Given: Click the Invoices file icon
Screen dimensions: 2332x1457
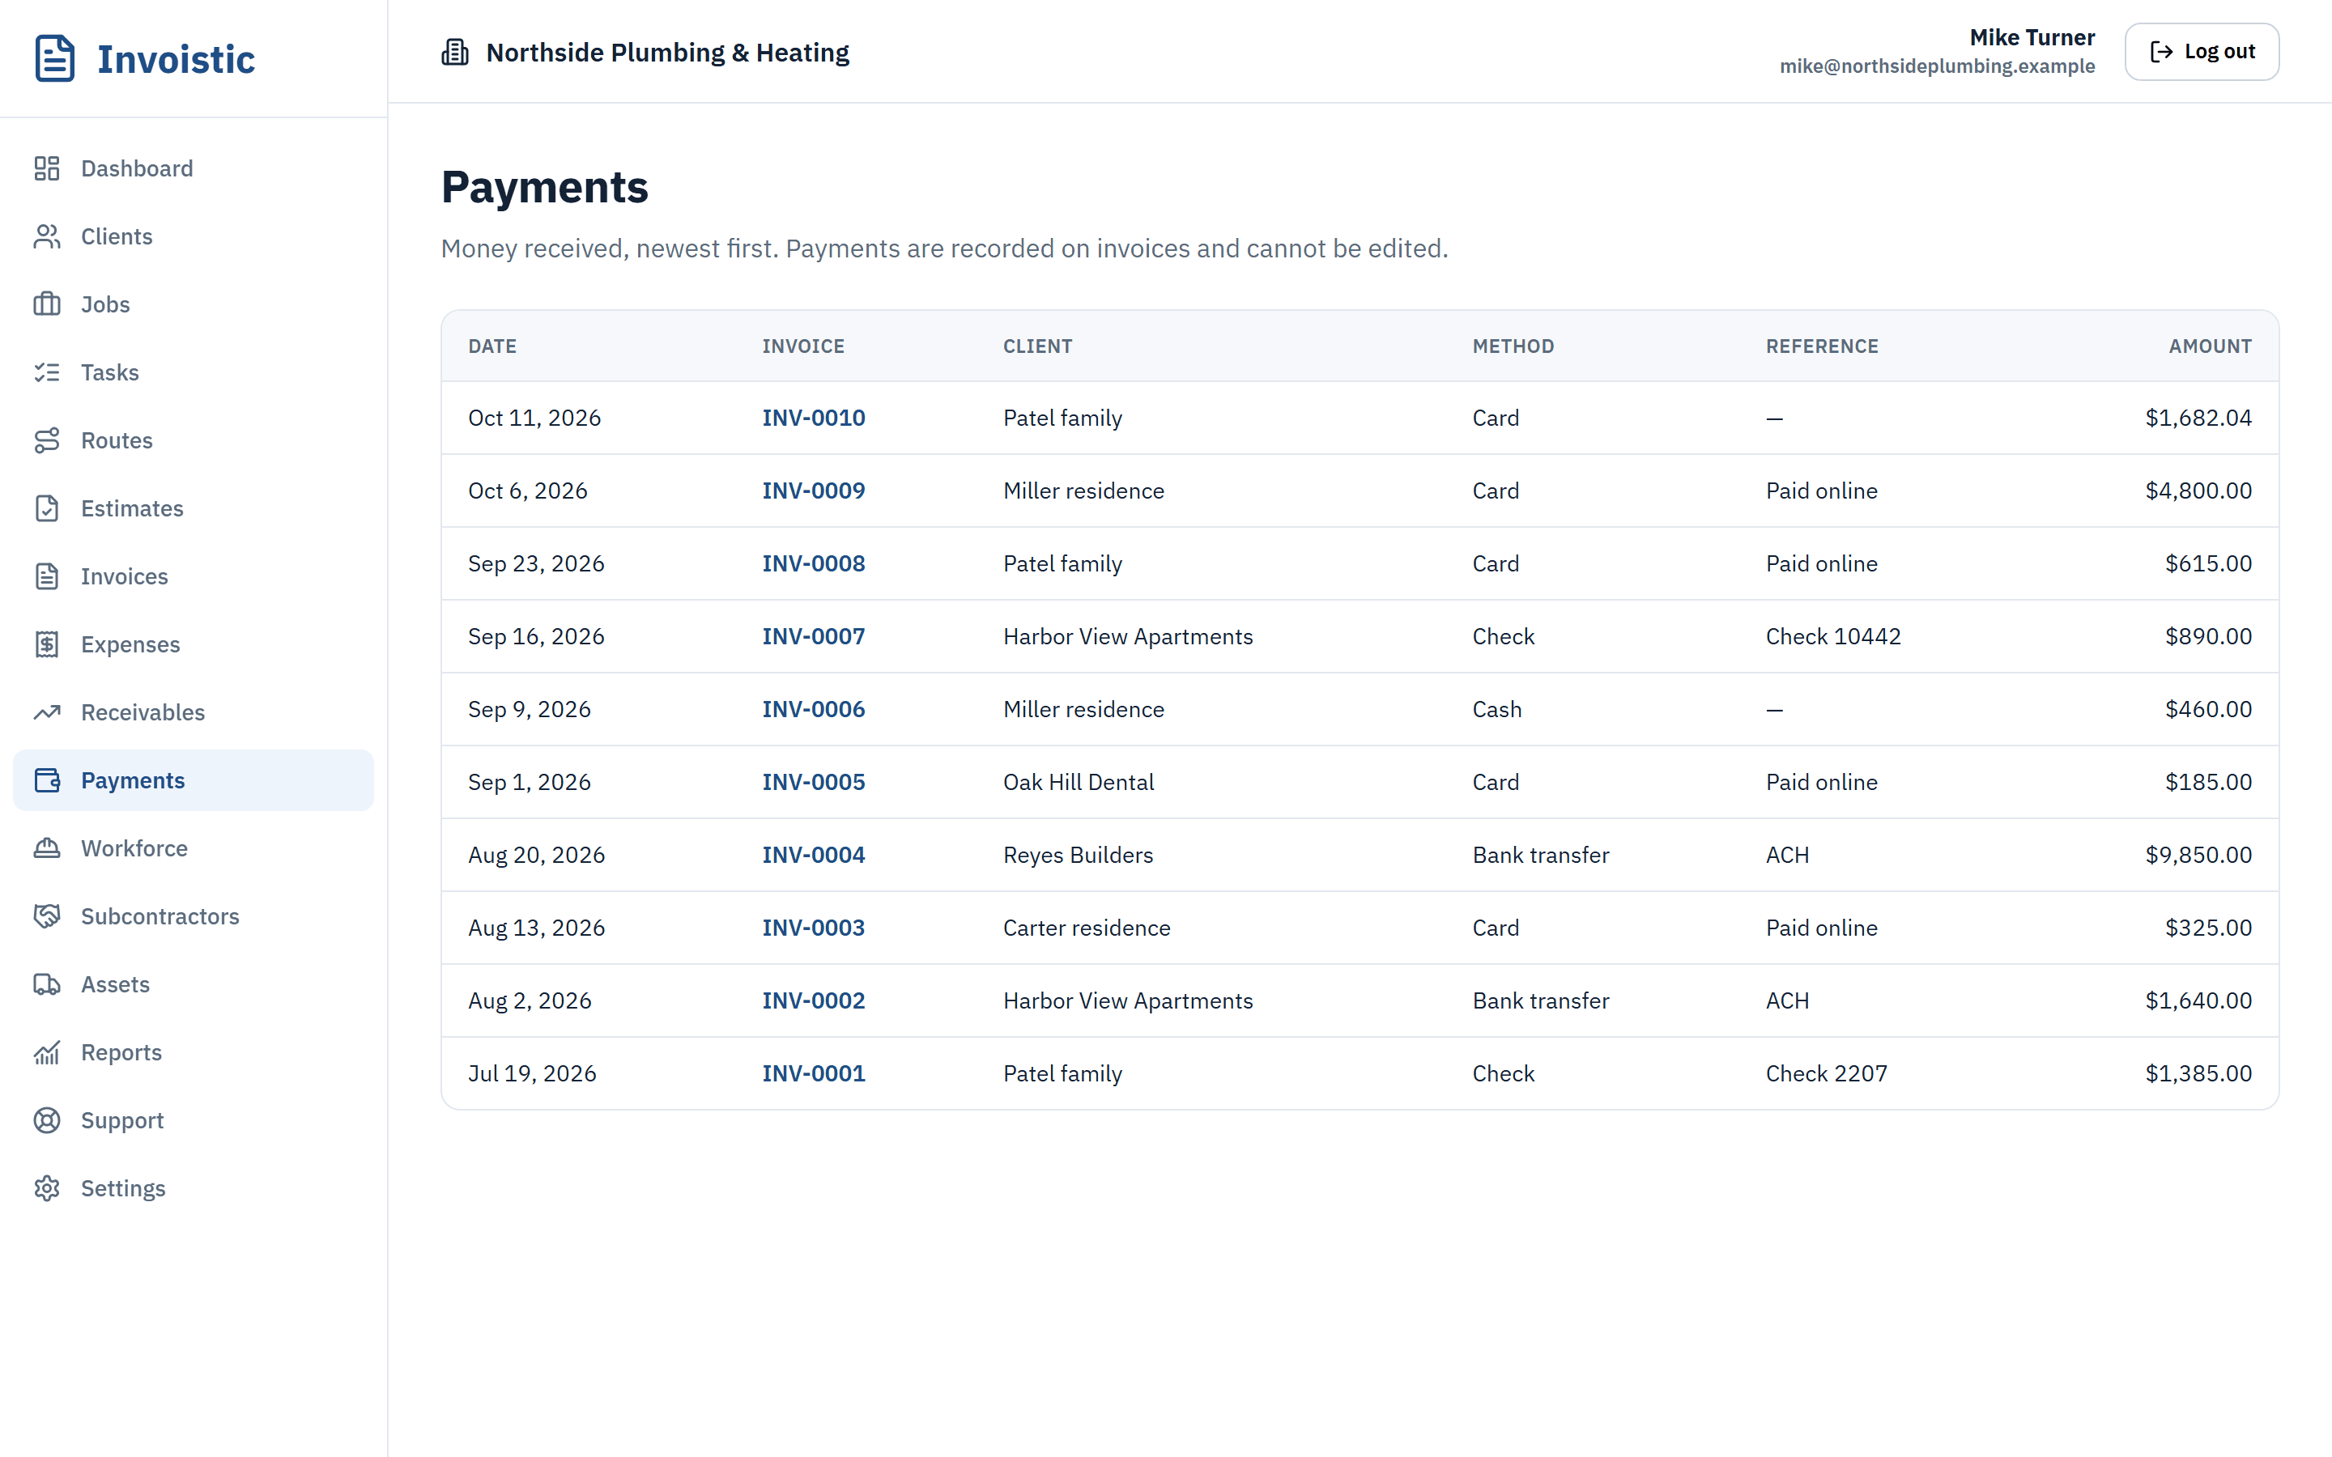Looking at the screenshot, I should coord(47,576).
